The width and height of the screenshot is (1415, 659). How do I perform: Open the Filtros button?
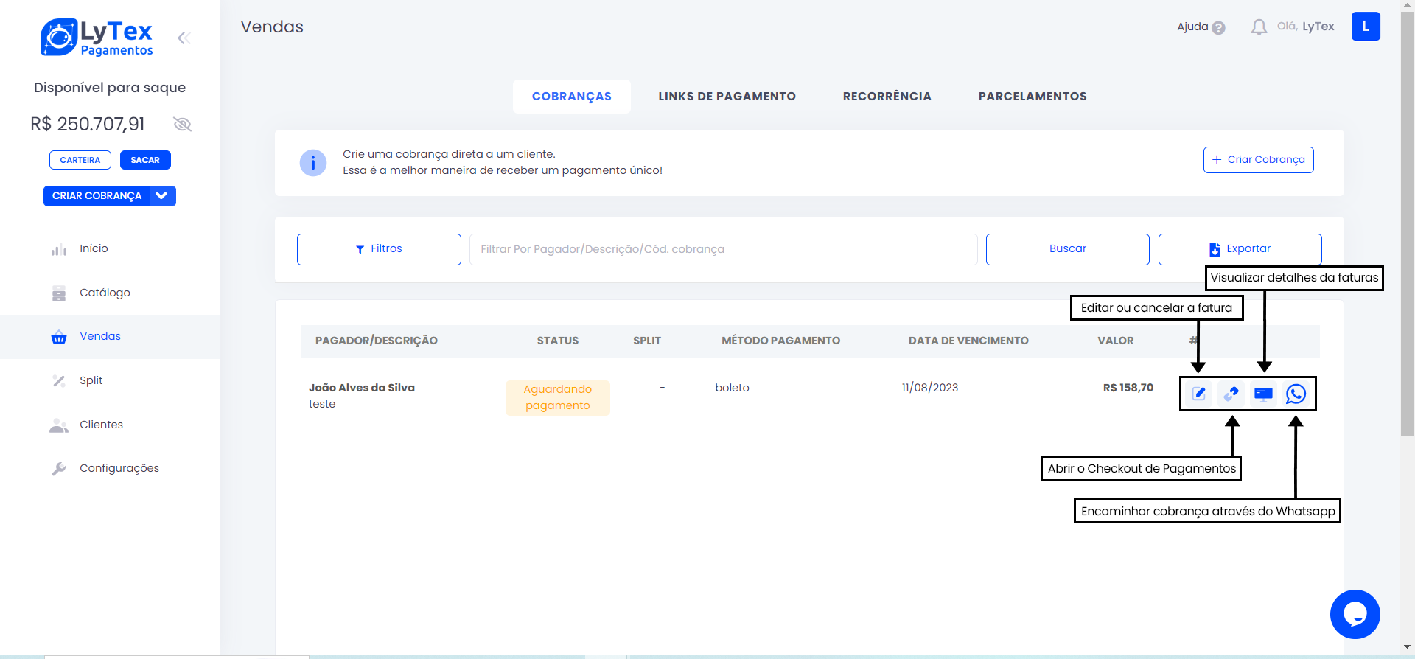(x=379, y=249)
